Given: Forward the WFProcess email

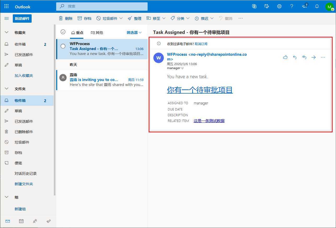Looking at the screenshot, I should (314, 57).
